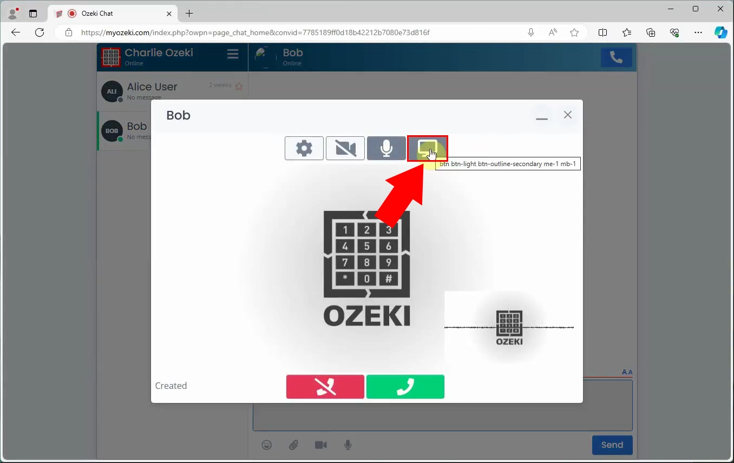Screen dimensions: 734x463
Task: Mute the microphone in call dialog
Action: click(x=386, y=148)
